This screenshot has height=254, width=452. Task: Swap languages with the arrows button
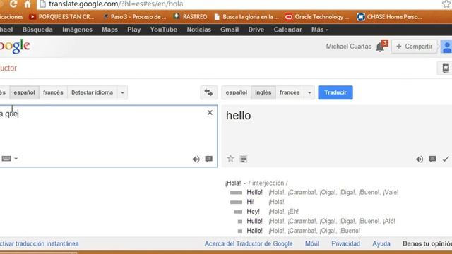point(209,92)
